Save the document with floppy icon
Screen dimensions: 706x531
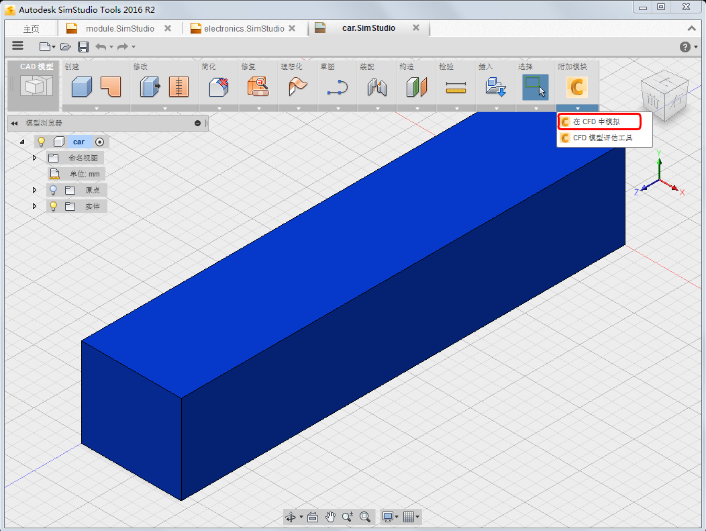click(83, 46)
